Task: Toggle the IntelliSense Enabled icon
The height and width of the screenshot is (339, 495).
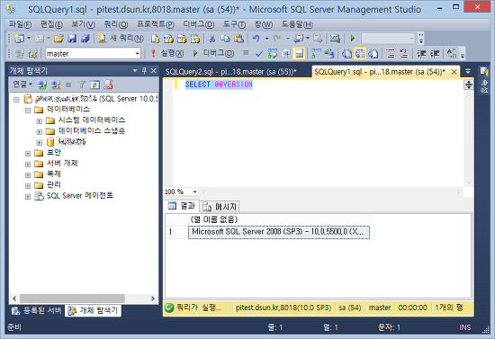Action: pos(299,54)
